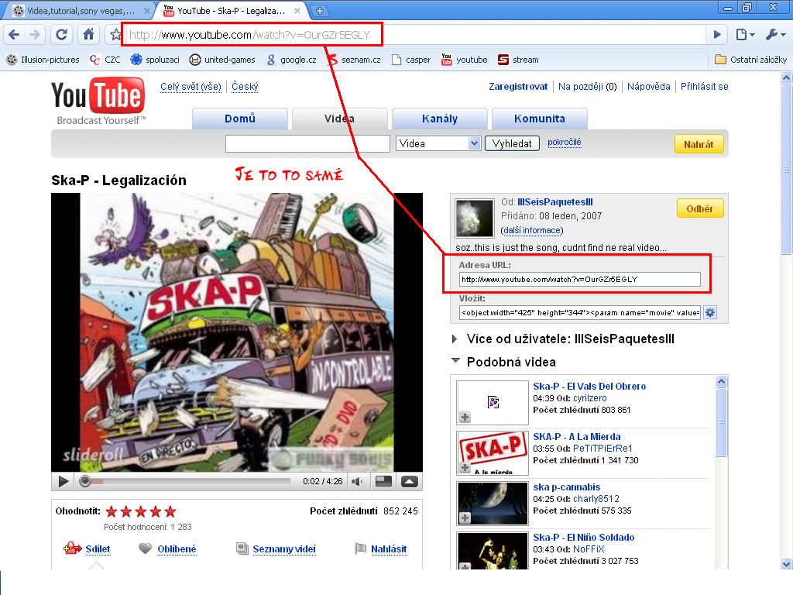793x595 pixels.
Task: Select Český language link
Action: 245,87
